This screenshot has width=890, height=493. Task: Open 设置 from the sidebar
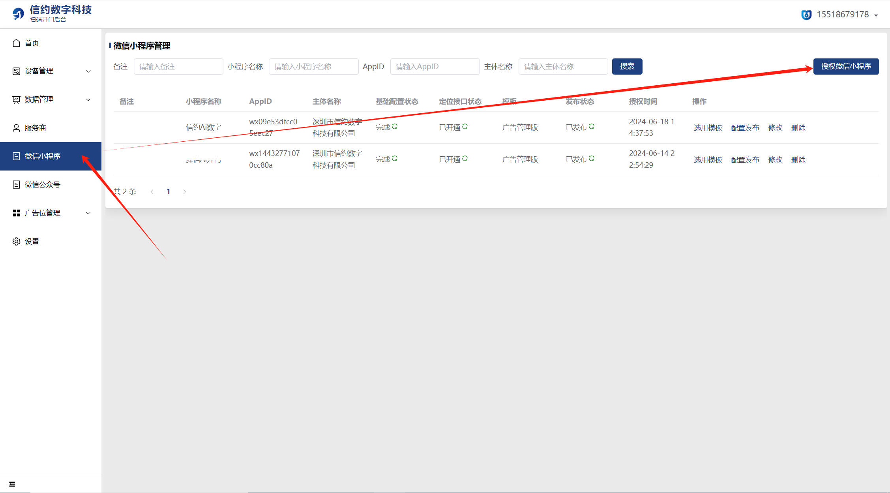click(x=32, y=242)
